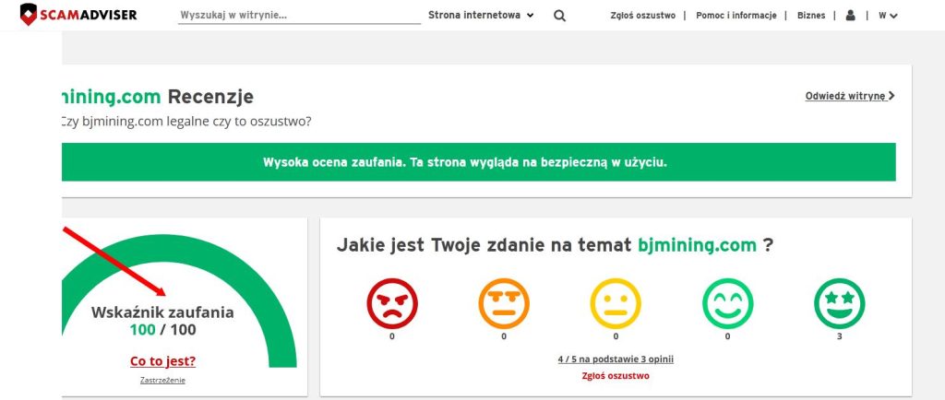This screenshot has width=945, height=400.
Task: Open the Co to jest? link
Action: tap(162, 361)
